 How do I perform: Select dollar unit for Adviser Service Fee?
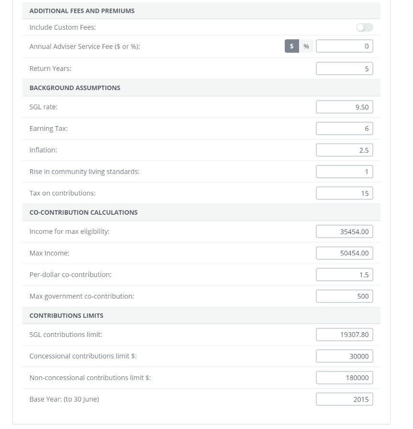click(291, 46)
